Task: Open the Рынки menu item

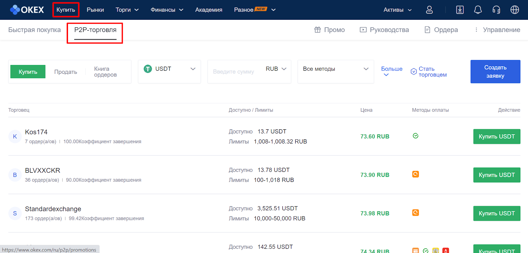Action: pos(95,10)
